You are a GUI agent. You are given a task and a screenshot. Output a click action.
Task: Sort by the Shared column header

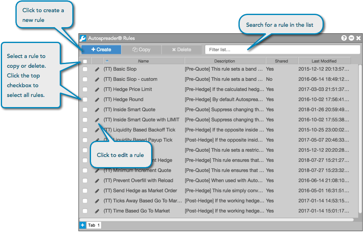282,61
